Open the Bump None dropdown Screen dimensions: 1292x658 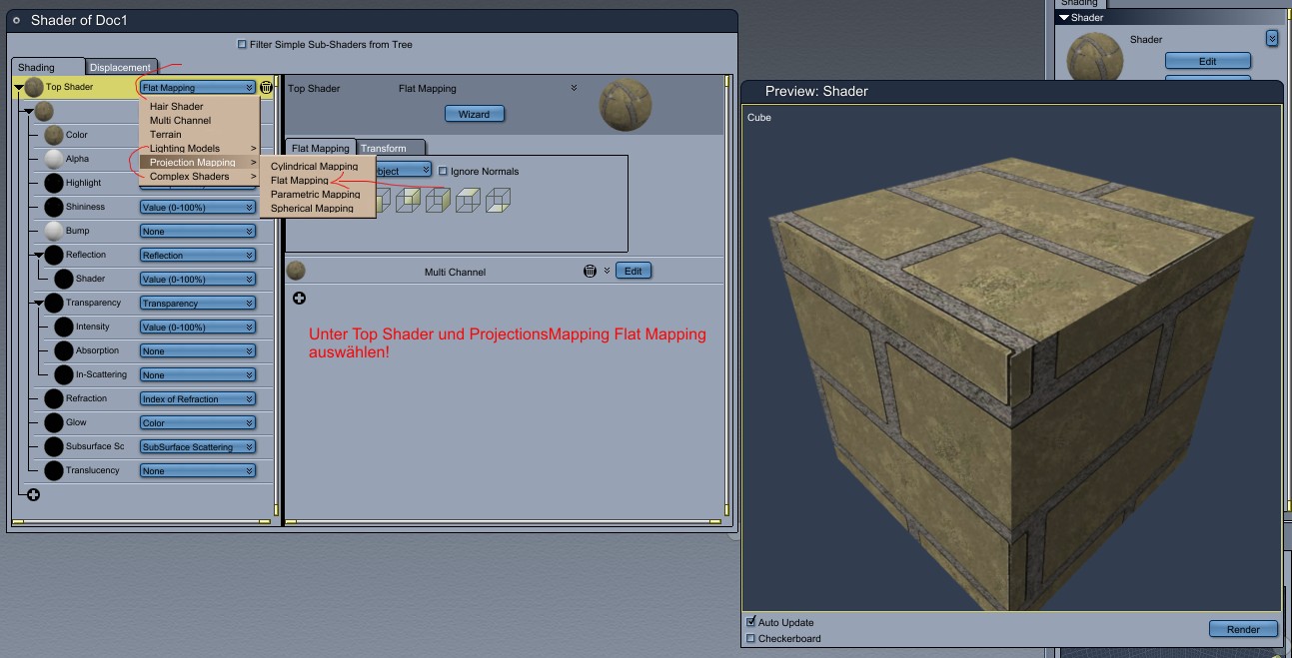click(198, 232)
